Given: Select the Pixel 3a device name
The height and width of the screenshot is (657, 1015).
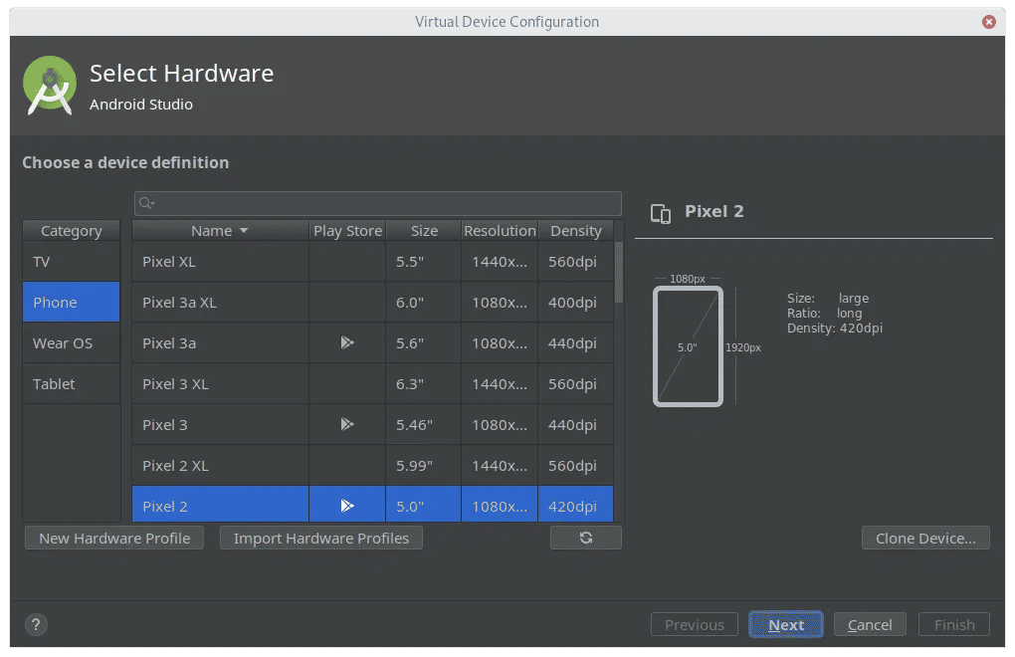Looking at the screenshot, I should tap(169, 343).
